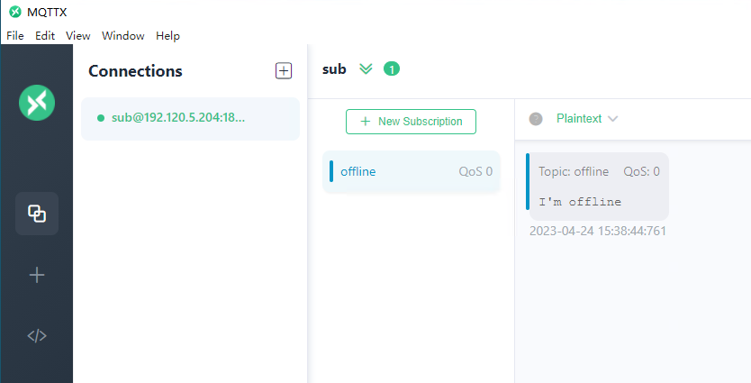The height and width of the screenshot is (383, 751).
Task: Open the Edit menu
Action: [x=45, y=36]
